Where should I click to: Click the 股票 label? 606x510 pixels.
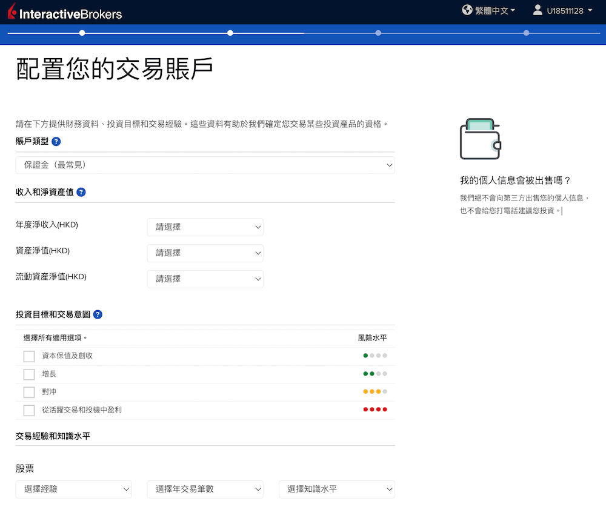coord(25,469)
